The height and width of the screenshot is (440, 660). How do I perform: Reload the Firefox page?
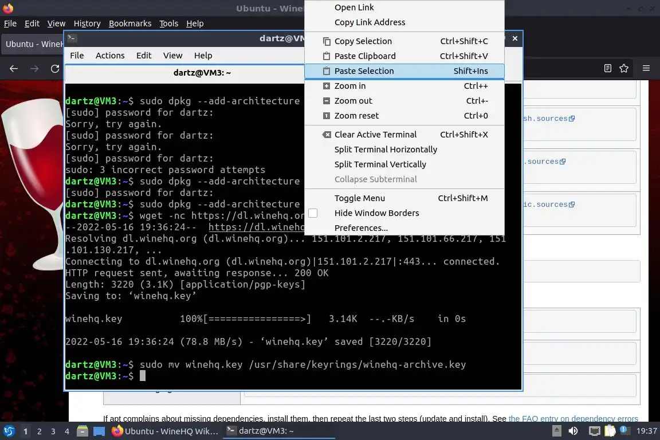[55, 69]
